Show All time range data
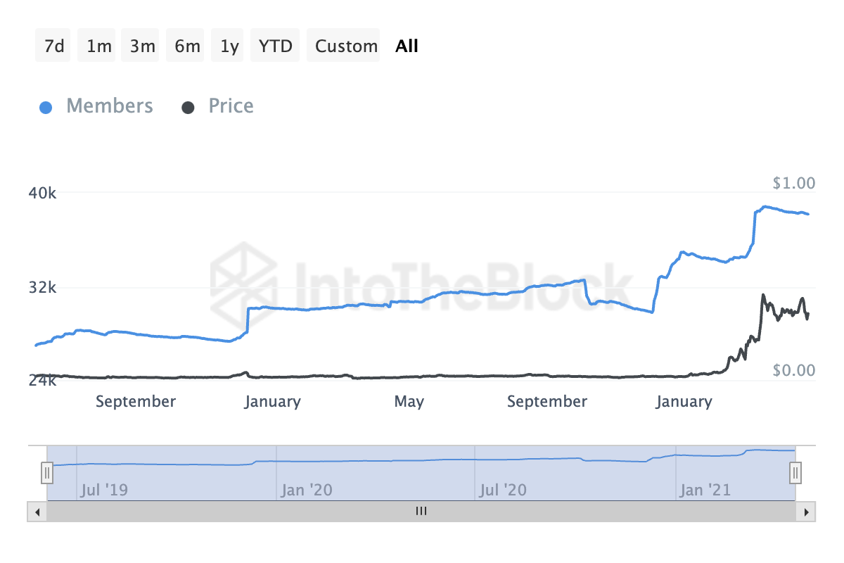This screenshot has width=844, height=563. 407,46
